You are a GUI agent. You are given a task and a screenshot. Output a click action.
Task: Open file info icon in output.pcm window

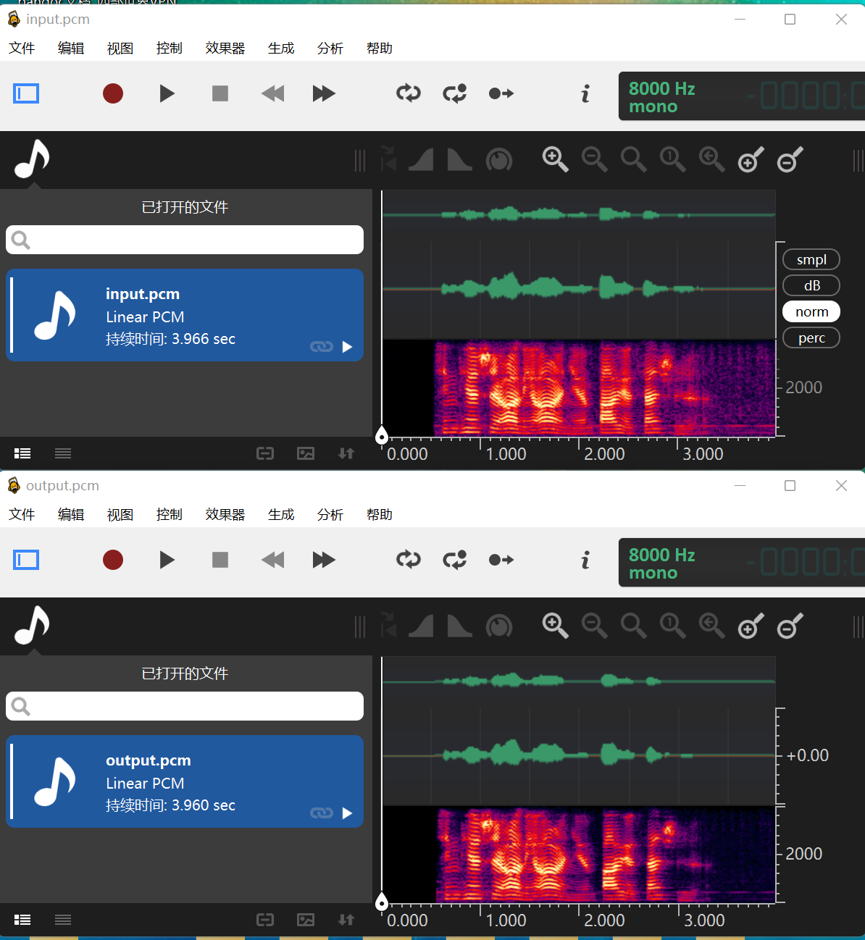(x=585, y=560)
